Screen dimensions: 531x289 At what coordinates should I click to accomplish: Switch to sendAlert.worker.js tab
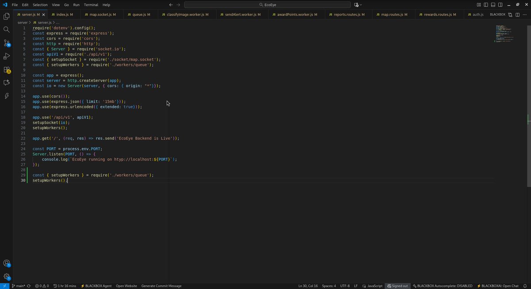(243, 15)
